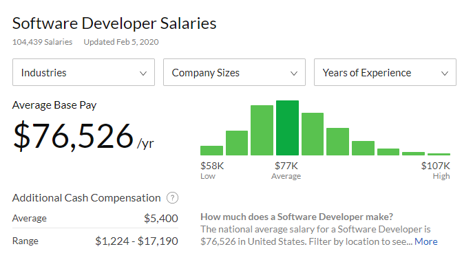Select the dark green average salary bar

(x=288, y=128)
